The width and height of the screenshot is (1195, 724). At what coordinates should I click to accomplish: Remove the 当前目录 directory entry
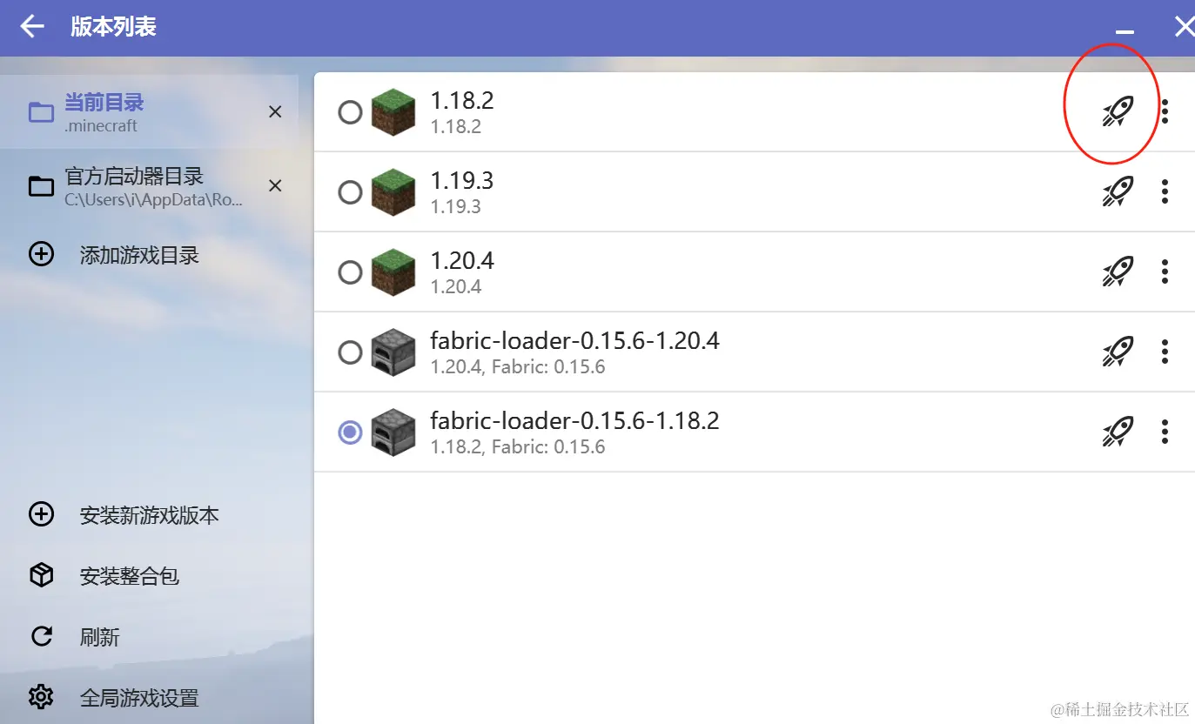pyautogui.click(x=275, y=112)
